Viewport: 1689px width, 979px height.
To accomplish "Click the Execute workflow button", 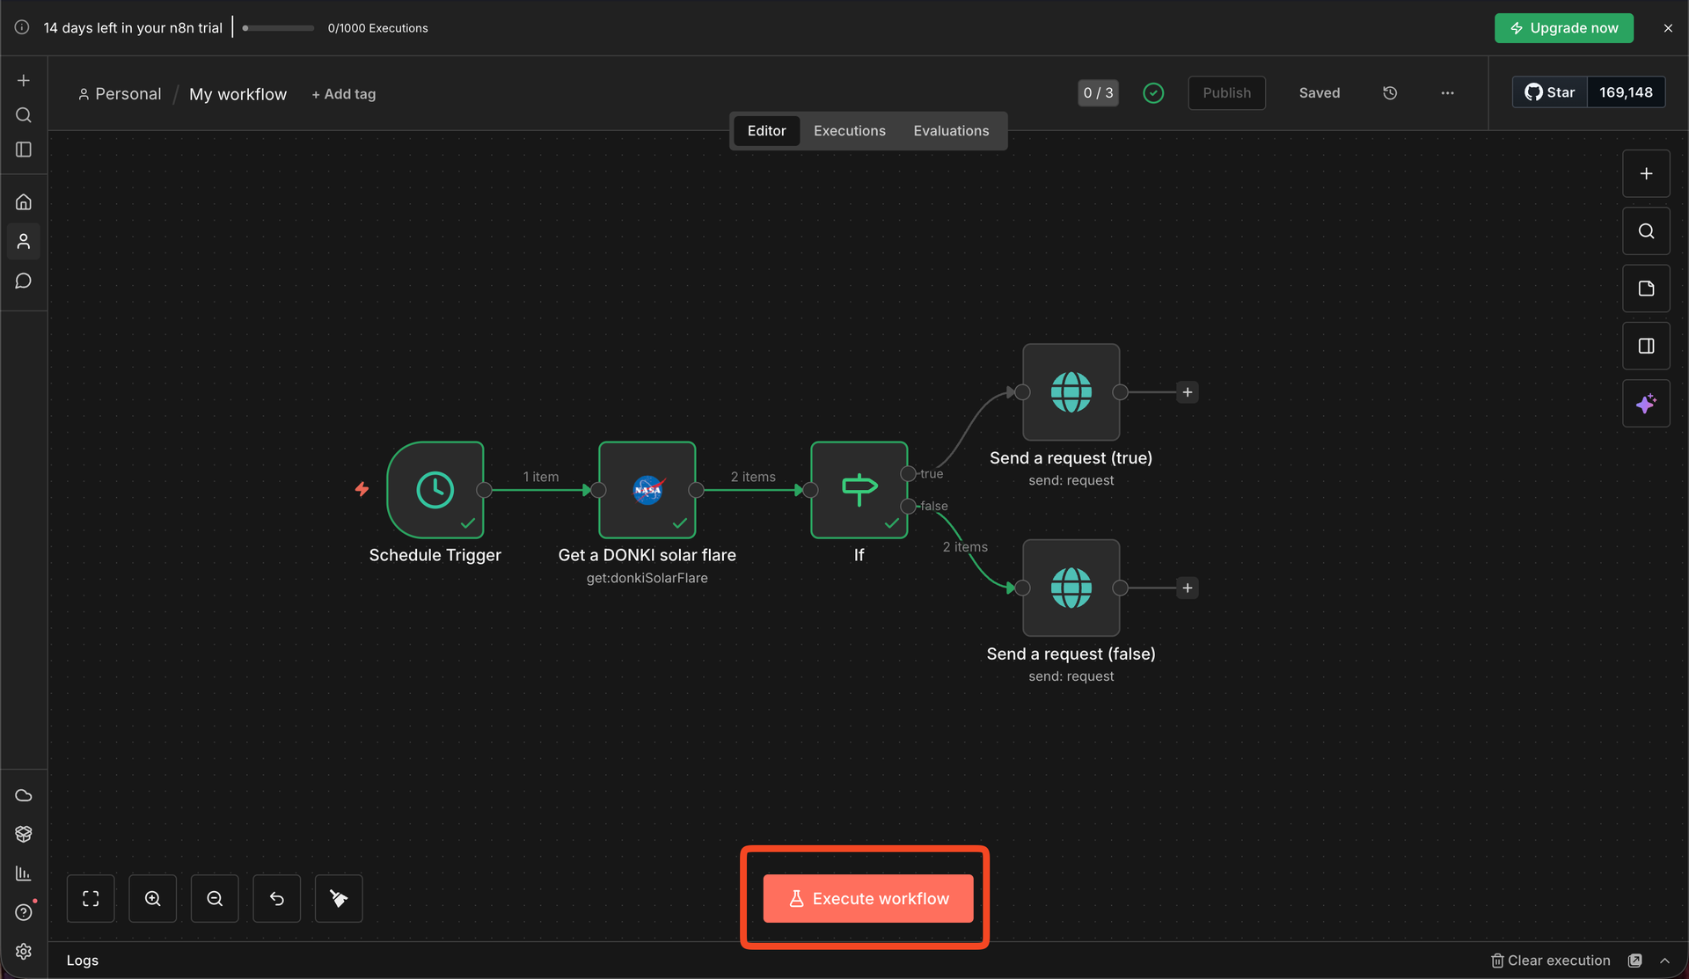I will tap(867, 898).
